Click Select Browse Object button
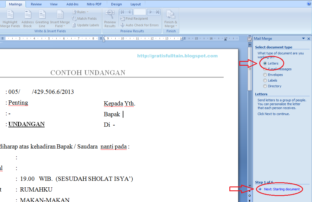The width and height of the screenshot is (312, 202). tap(249, 196)
